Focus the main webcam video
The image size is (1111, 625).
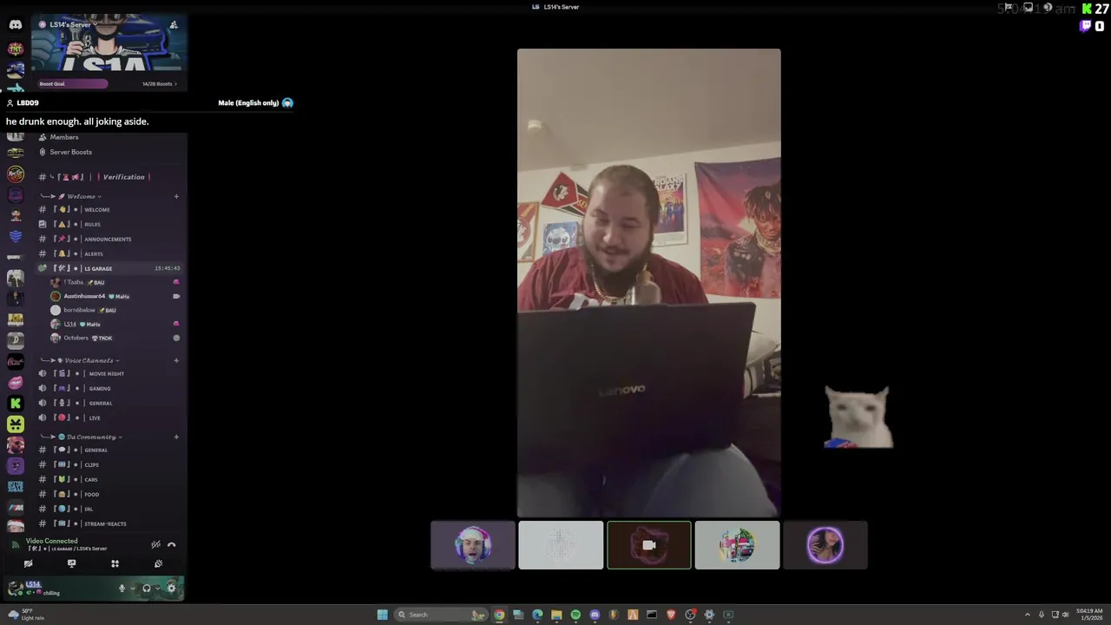coord(649,283)
